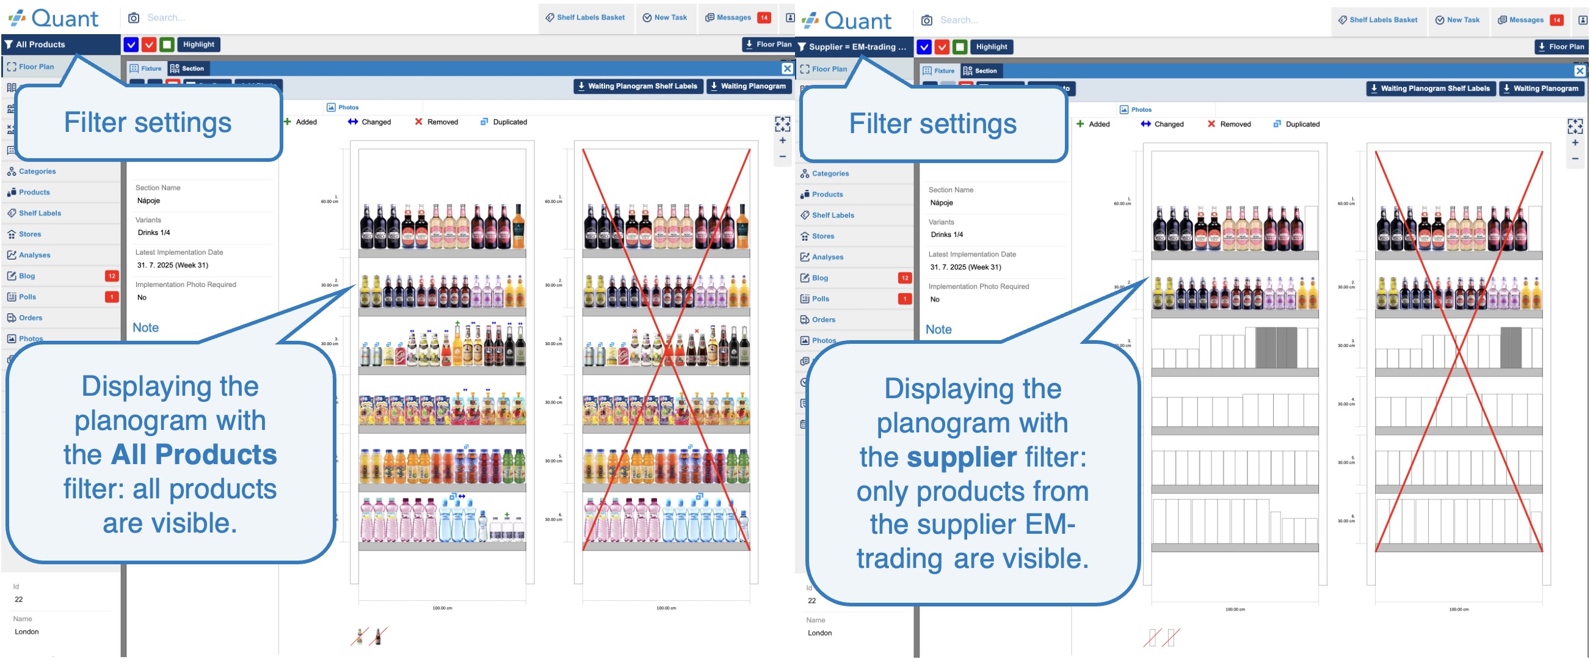The height and width of the screenshot is (662, 1590).
Task: Toggle the blue checkmark box in the left screenshot
Action: click(131, 45)
